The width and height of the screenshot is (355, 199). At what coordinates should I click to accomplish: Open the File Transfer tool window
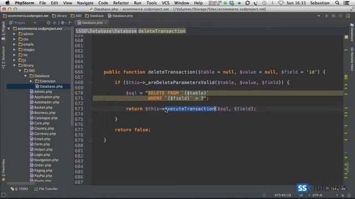click(x=46, y=189)
